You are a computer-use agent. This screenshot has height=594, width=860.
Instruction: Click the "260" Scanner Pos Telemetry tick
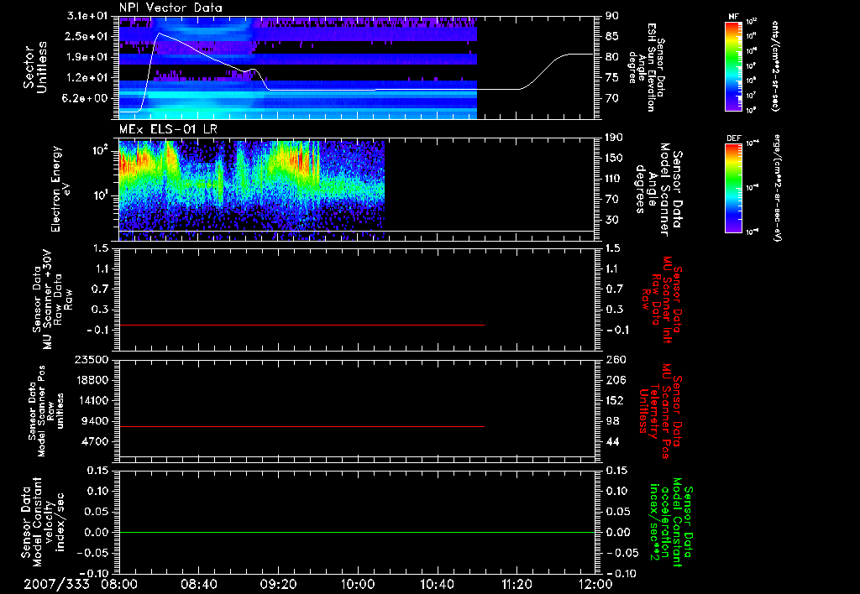614,359
